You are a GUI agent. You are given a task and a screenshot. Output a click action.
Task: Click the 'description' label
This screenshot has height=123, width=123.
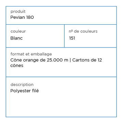click(22, 85)
